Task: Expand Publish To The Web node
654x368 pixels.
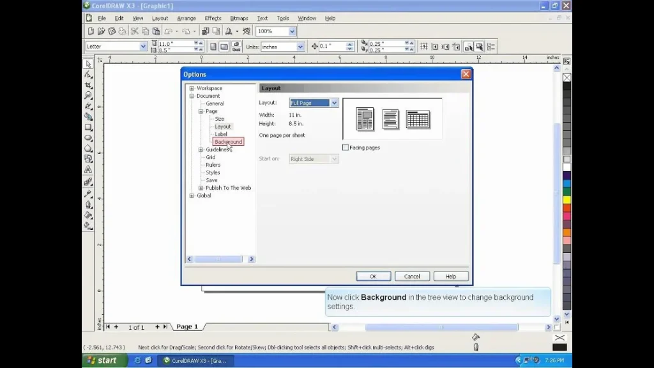Action: [201, 188]
